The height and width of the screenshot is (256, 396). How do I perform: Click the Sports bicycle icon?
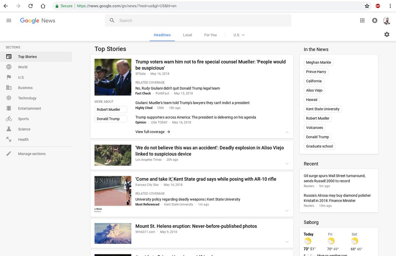click(9, 119)
